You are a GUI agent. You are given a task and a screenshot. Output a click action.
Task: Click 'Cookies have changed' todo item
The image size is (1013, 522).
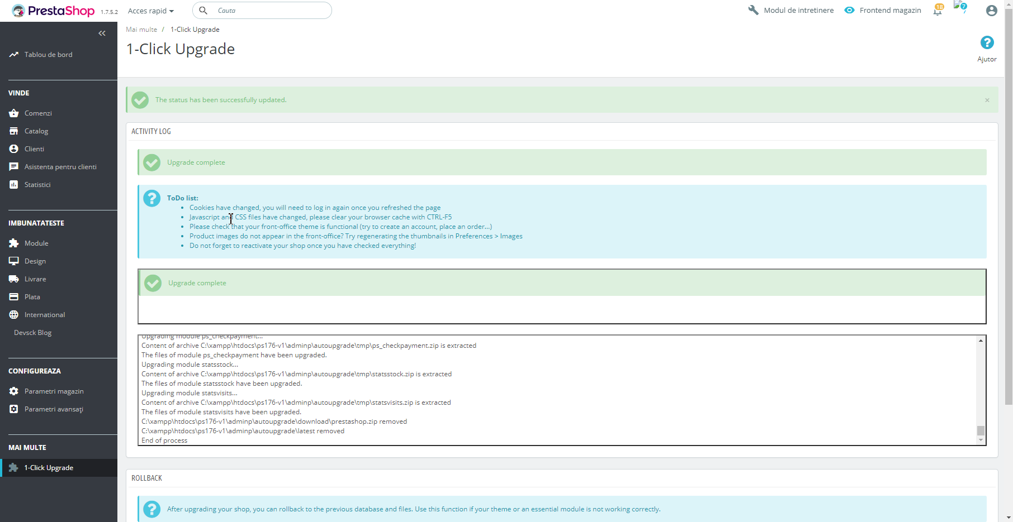315,208
